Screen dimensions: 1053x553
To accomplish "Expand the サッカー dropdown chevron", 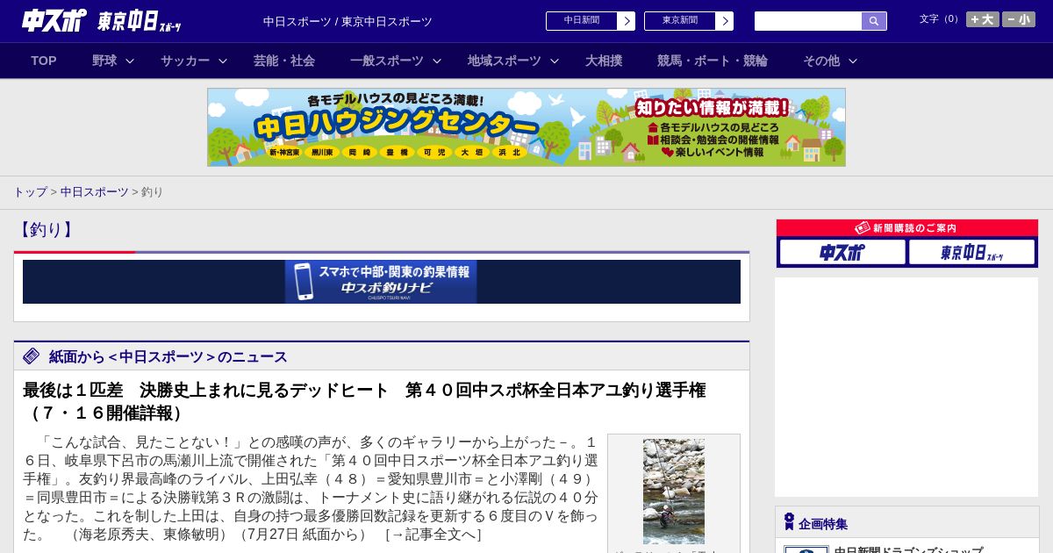I will 223,61.
